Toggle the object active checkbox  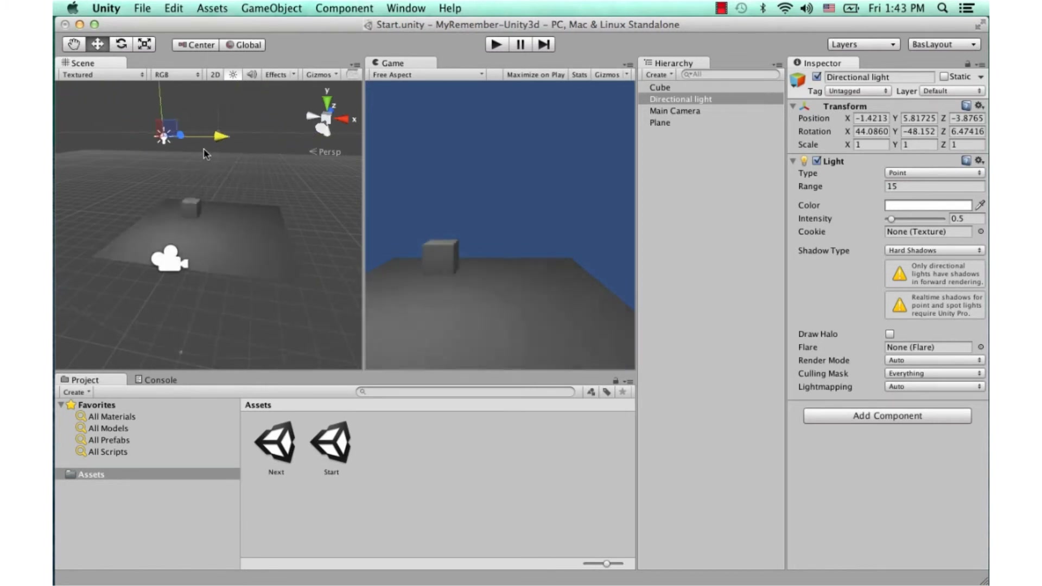tap(816, 77)
